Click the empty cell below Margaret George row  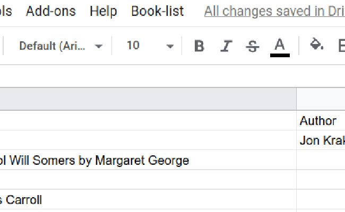pos(148,180)
